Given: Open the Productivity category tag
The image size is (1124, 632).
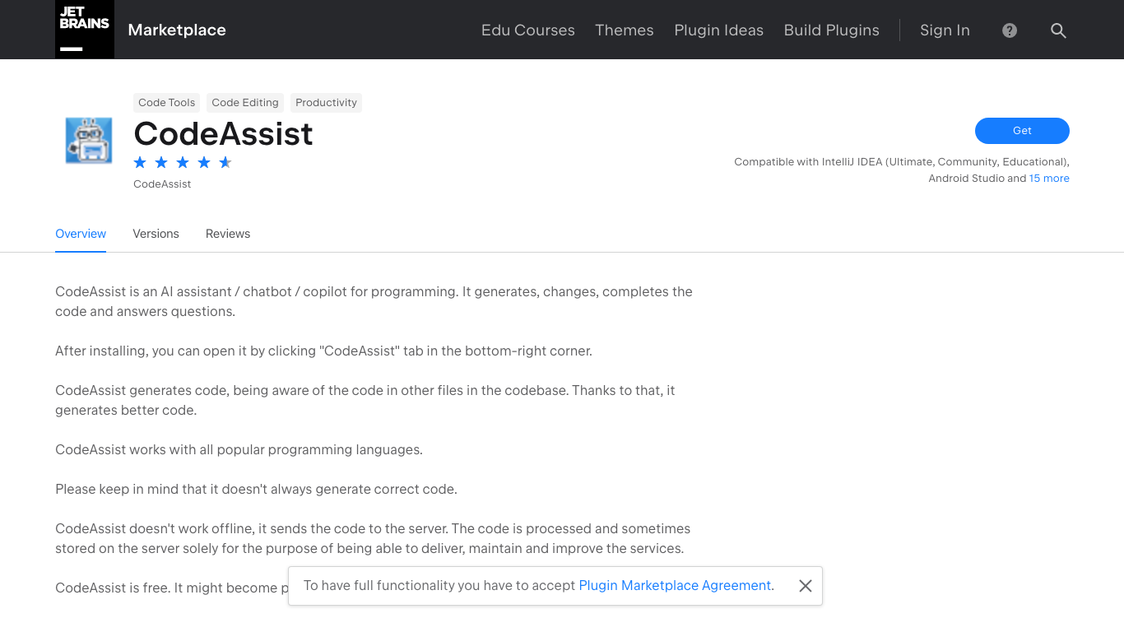Looking at the screenshot, I should coord(326,102).
